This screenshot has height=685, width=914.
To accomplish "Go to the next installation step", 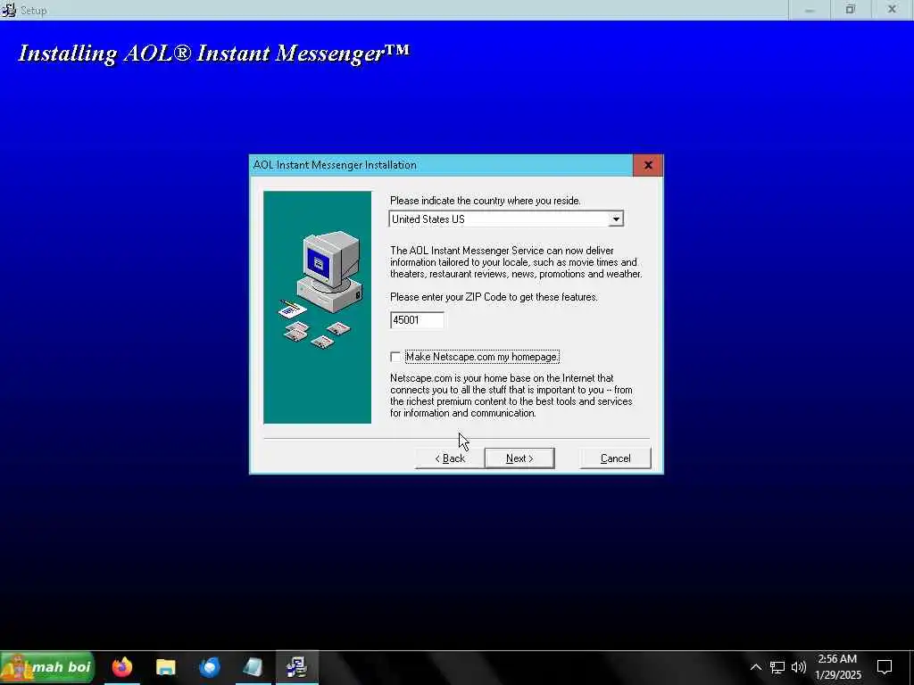I will coord(519,458).
